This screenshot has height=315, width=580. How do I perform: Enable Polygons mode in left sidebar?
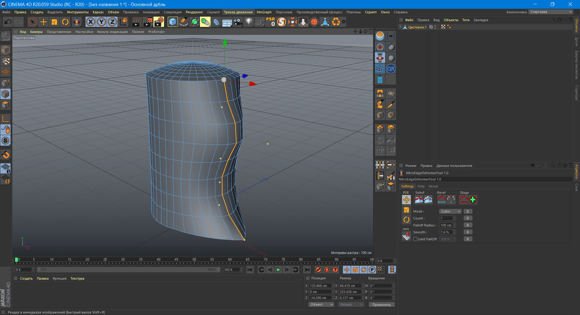click(5, 105)
